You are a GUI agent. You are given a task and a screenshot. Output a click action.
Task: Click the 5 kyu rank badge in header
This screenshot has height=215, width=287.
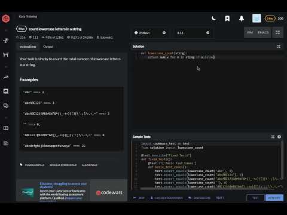point(270,19)
